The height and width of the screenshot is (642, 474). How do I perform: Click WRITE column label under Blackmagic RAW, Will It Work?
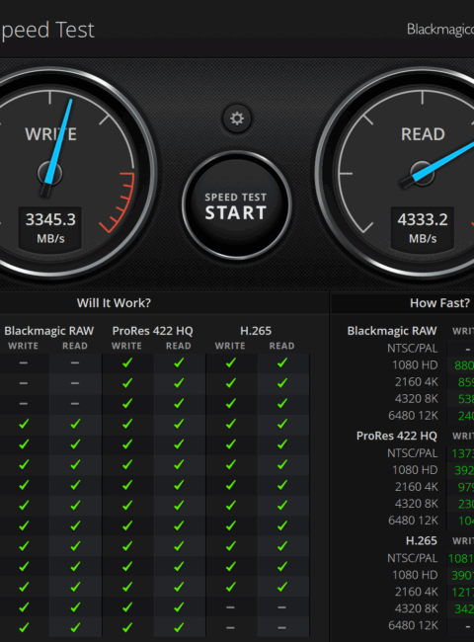(24, 346)
